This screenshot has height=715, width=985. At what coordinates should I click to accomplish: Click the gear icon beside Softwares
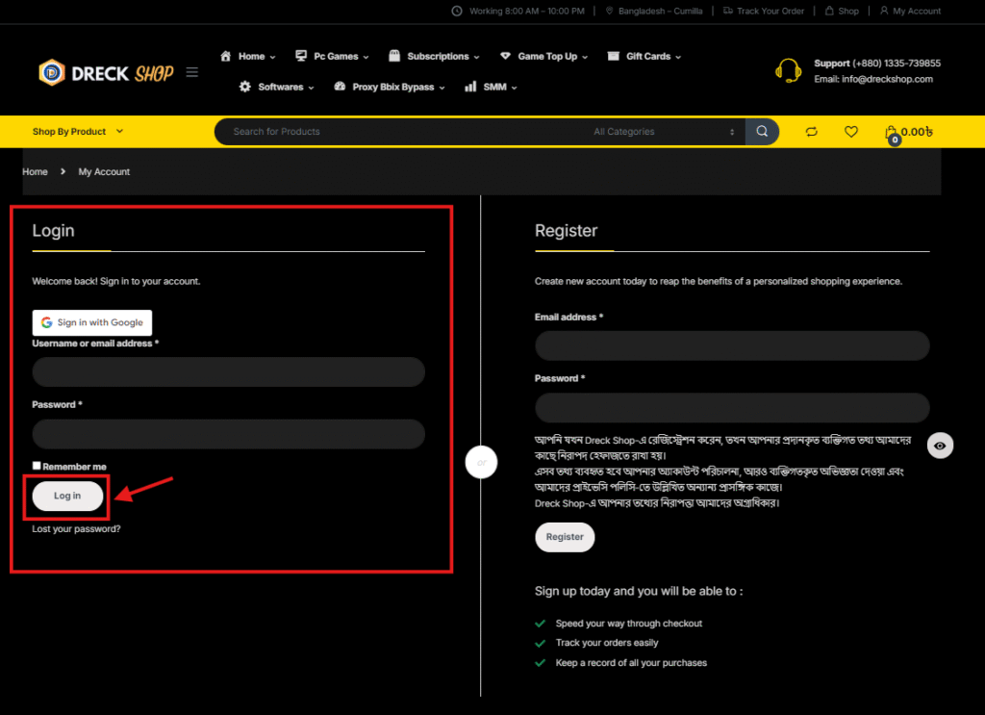(x=245, y=87)
